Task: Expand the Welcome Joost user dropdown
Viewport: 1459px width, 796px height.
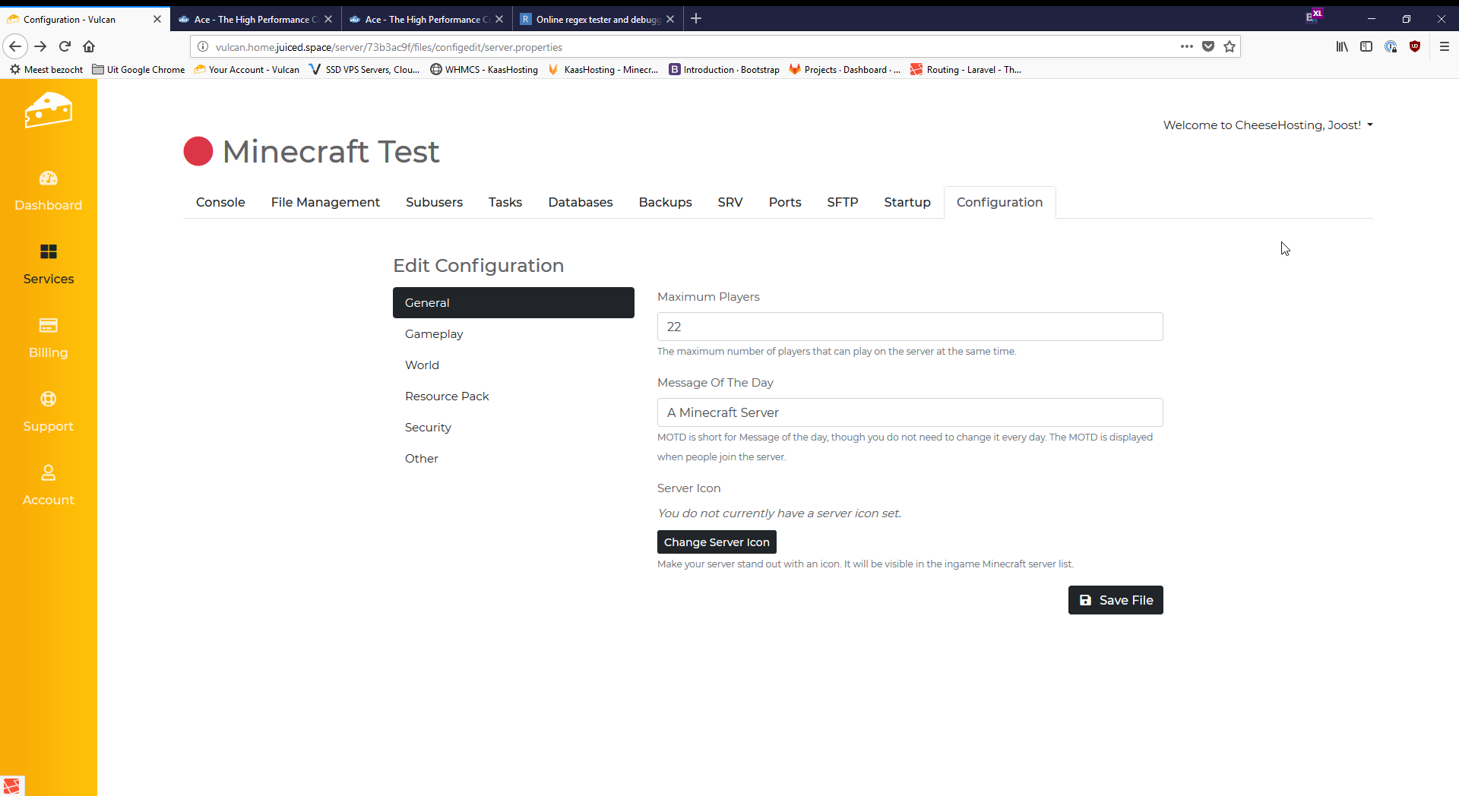Action: pos(1268,125)
